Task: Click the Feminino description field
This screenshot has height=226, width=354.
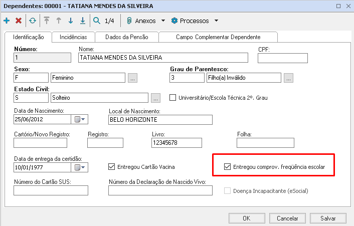Action: (88, 78)
